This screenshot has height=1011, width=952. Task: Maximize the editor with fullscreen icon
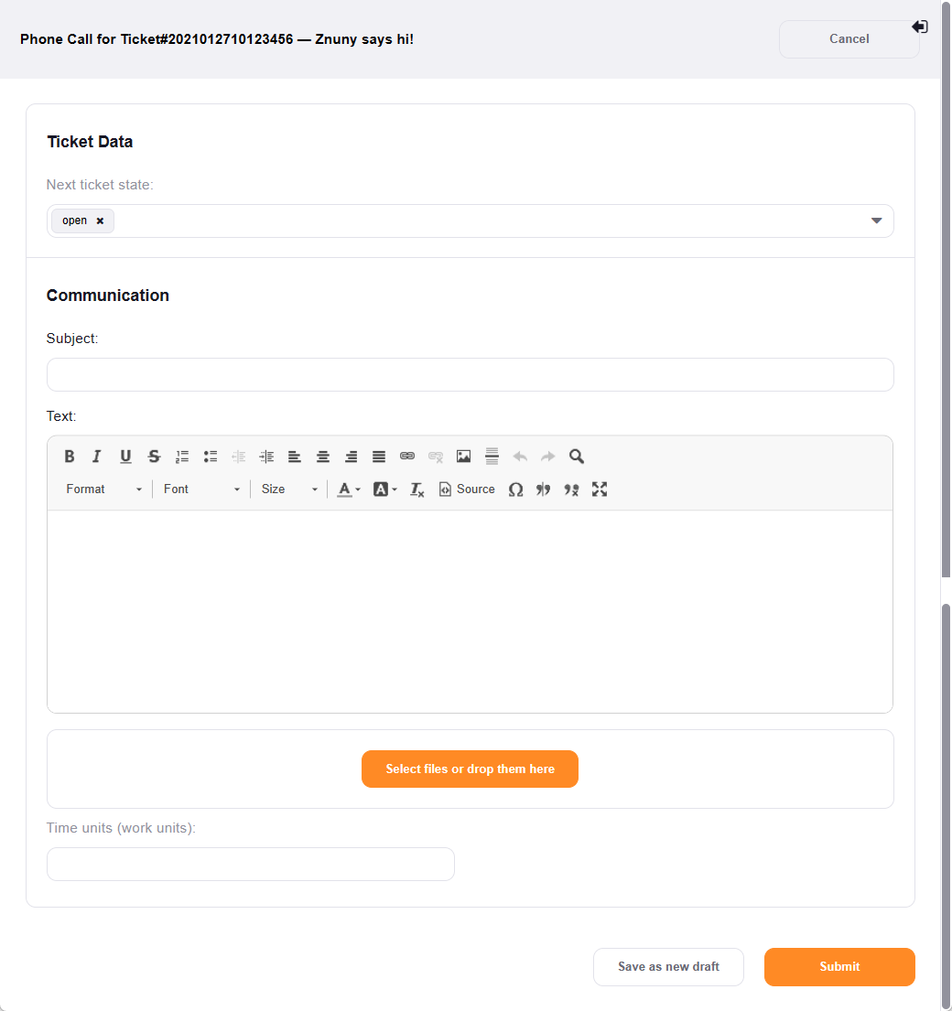pyautogui.click(x=600, y=489)
